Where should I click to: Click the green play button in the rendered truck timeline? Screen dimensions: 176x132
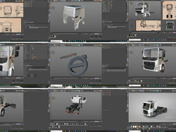(164, 124)
